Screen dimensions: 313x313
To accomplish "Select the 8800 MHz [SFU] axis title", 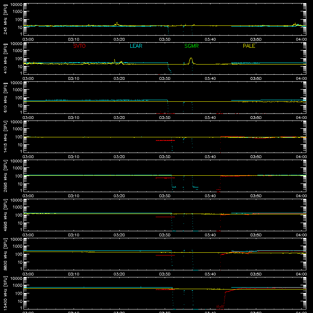I will coord(5,254).
